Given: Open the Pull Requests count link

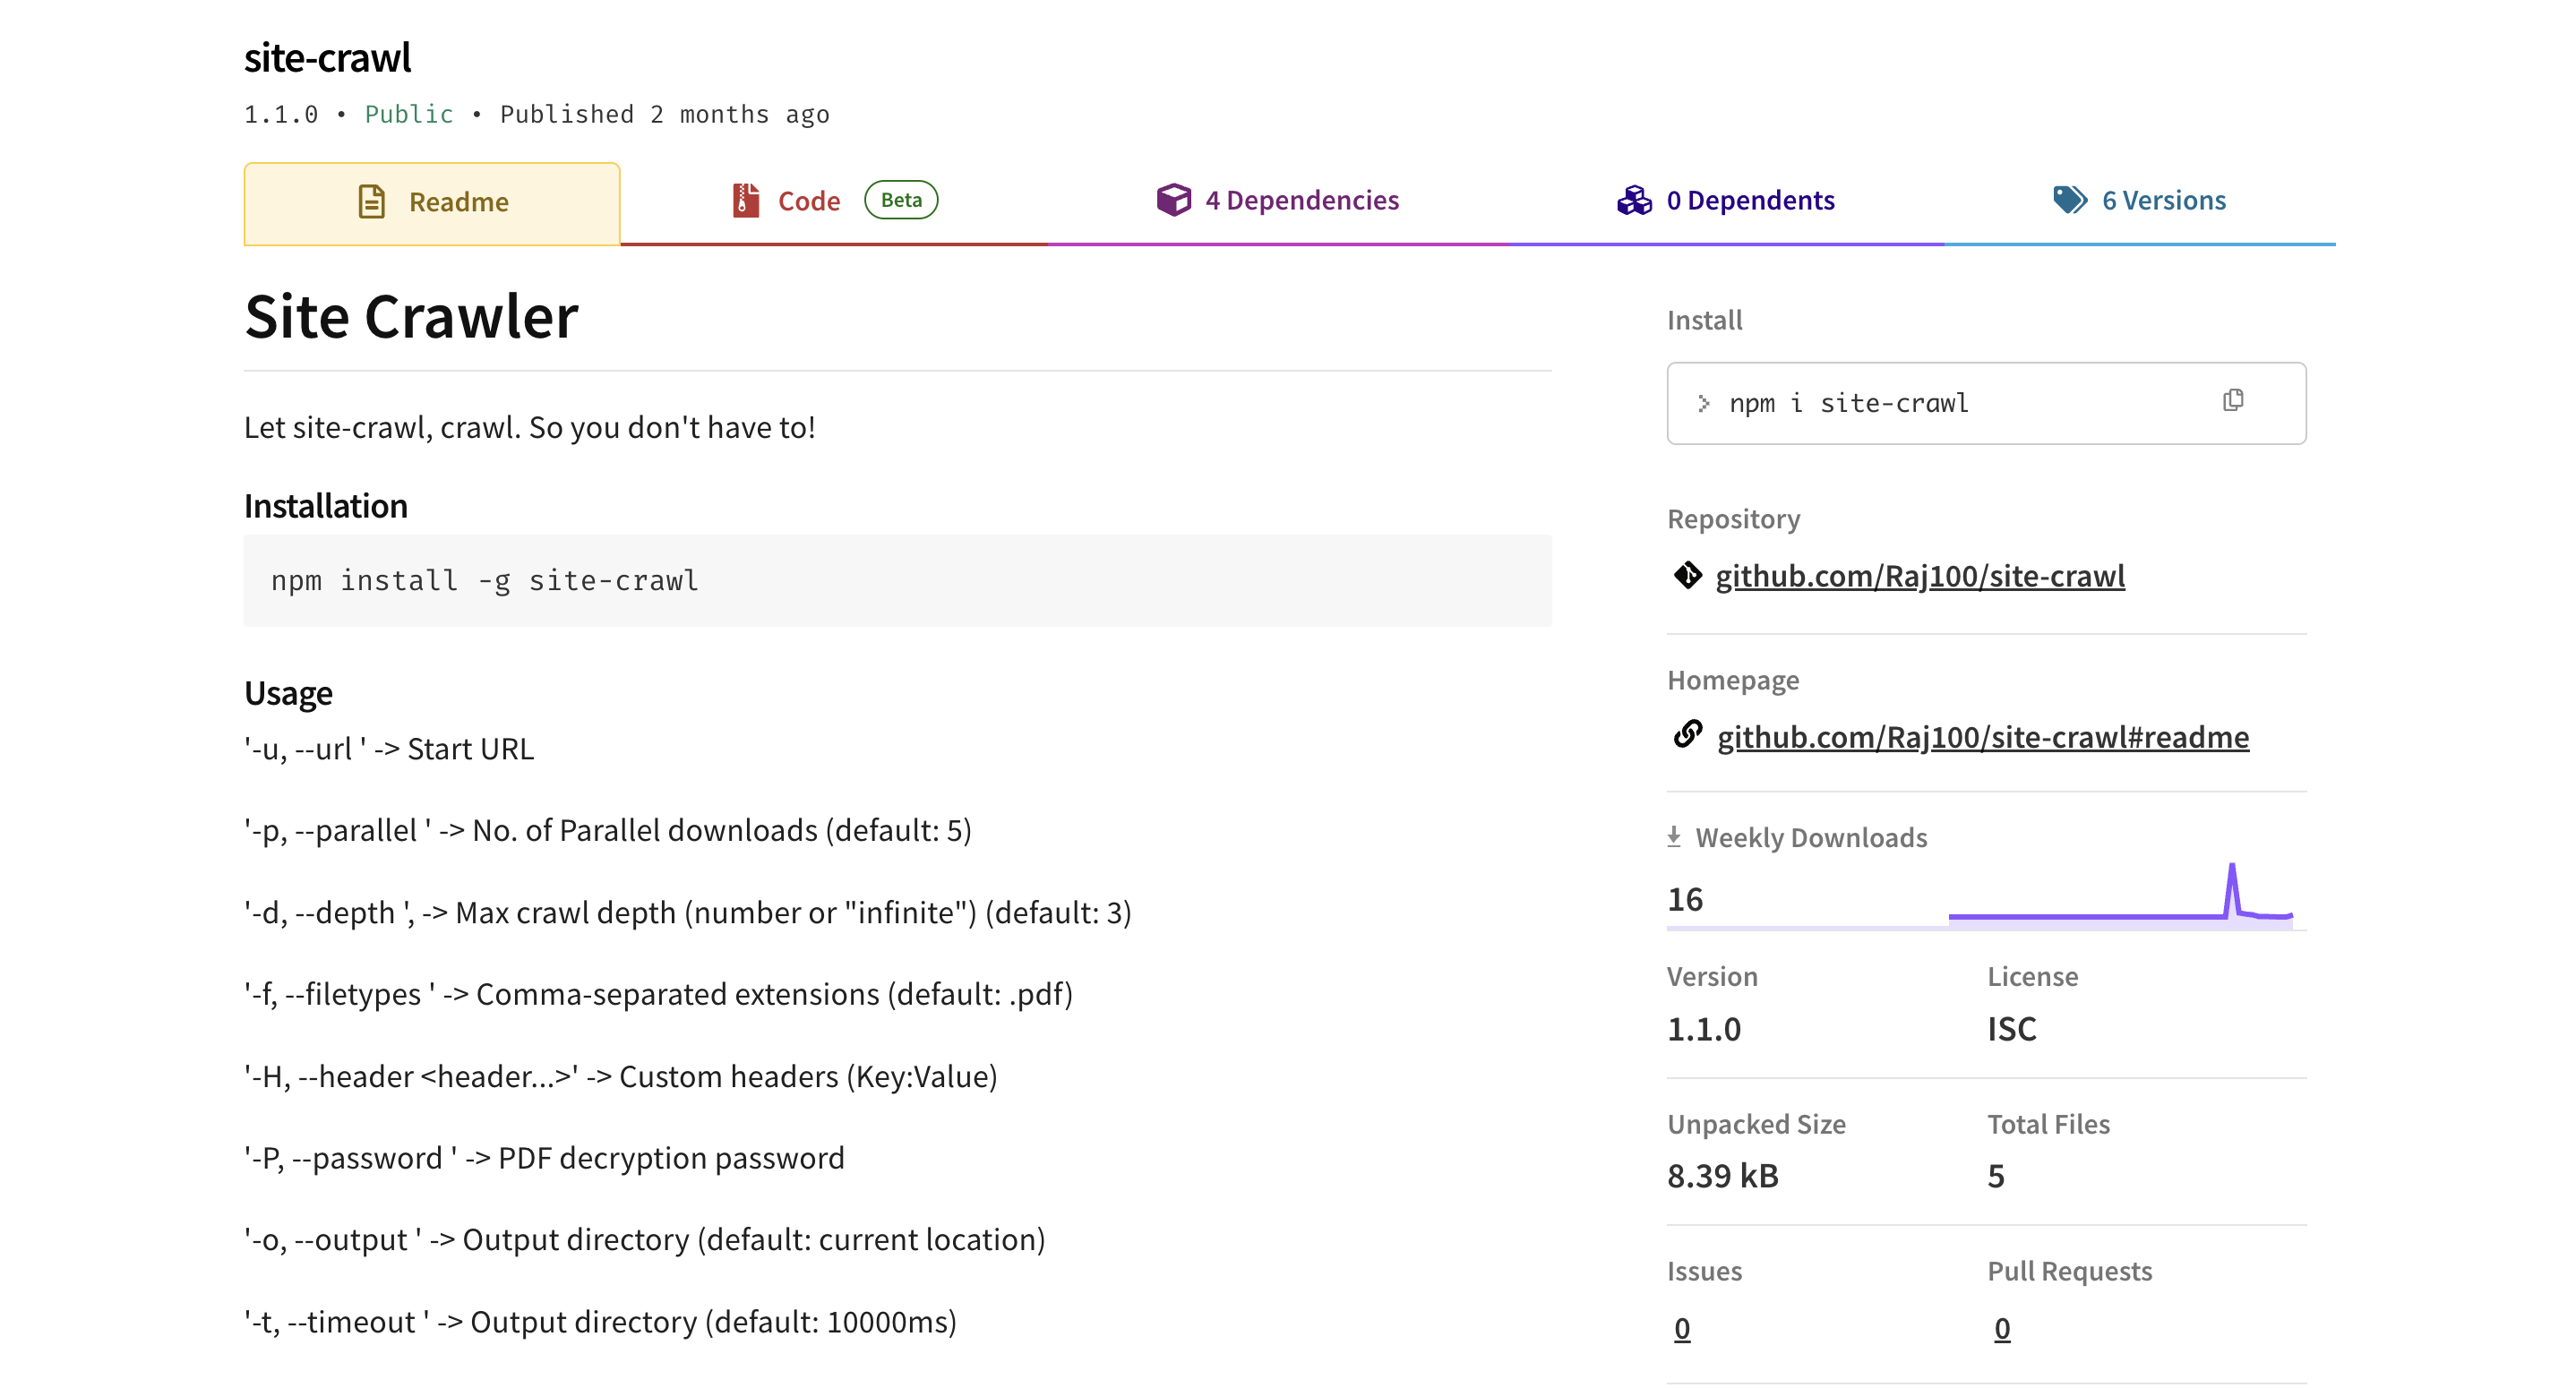Looking at the screenshot, I should coord(2002,1328).
